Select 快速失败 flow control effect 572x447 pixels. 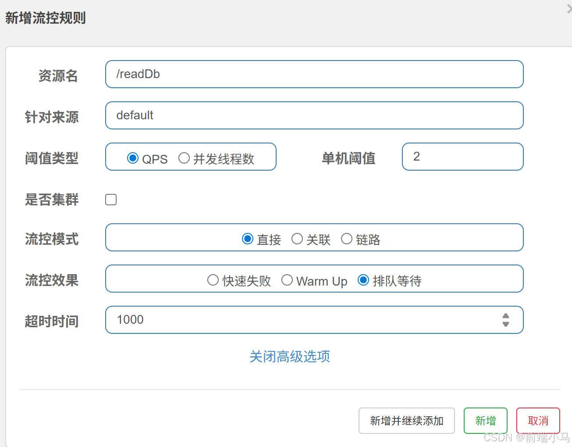point(213,280)
